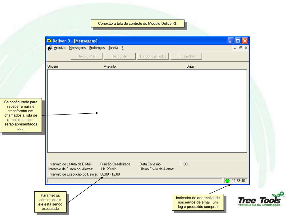Click the Responder button
The image size is (295, 221).
coord(120,56)
